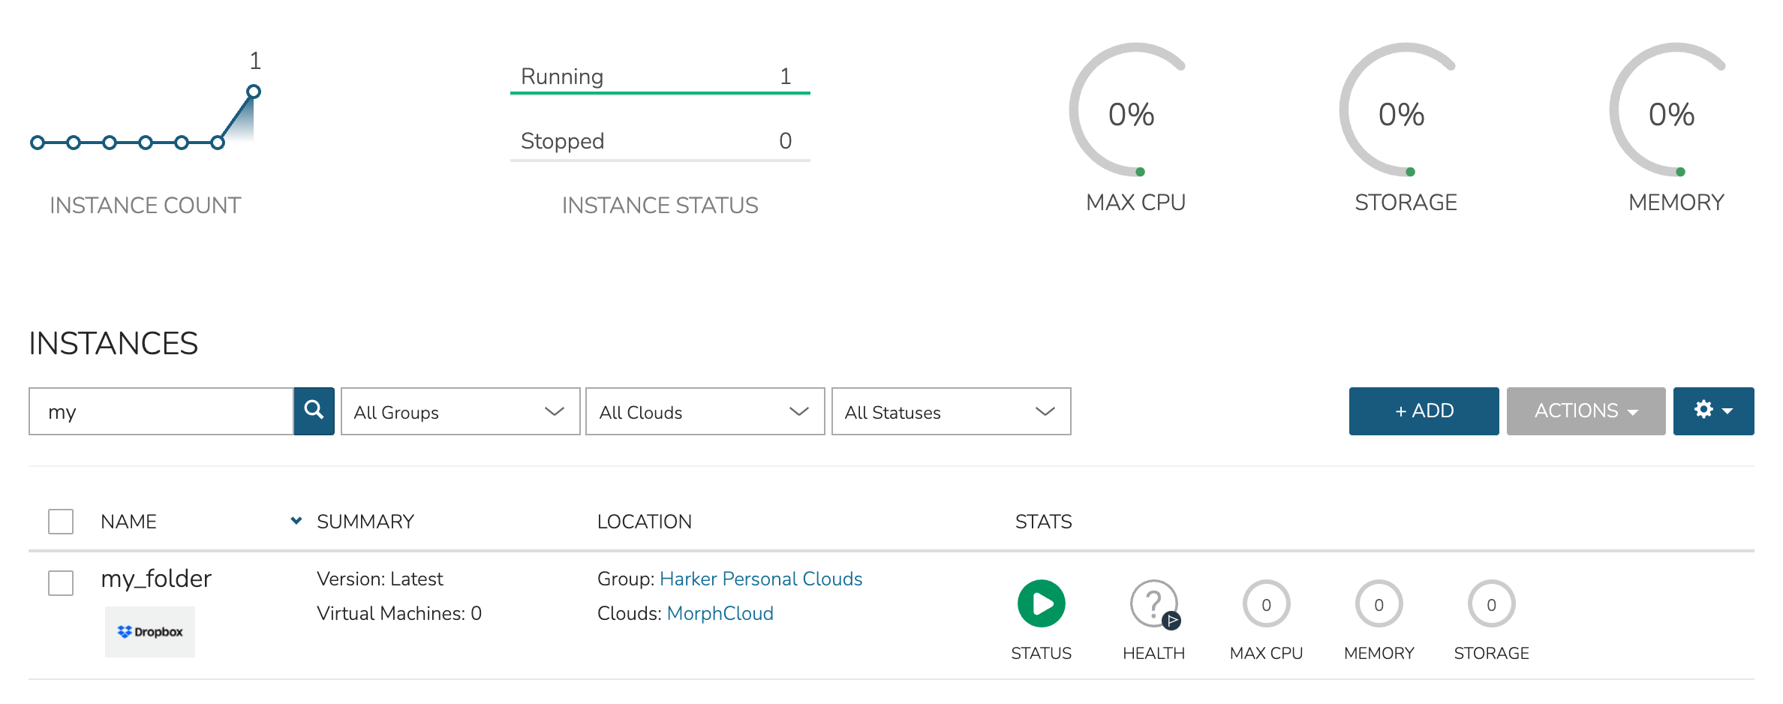
Task: Click the instance Max CPU gauge
Action: coord(1266,603)
